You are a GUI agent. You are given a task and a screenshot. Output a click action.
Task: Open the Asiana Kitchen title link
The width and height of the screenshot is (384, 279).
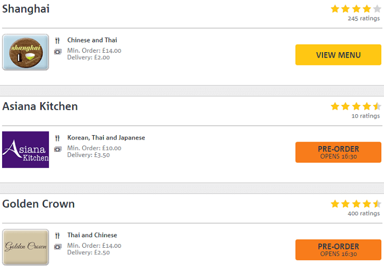click(x=40, y=107)
